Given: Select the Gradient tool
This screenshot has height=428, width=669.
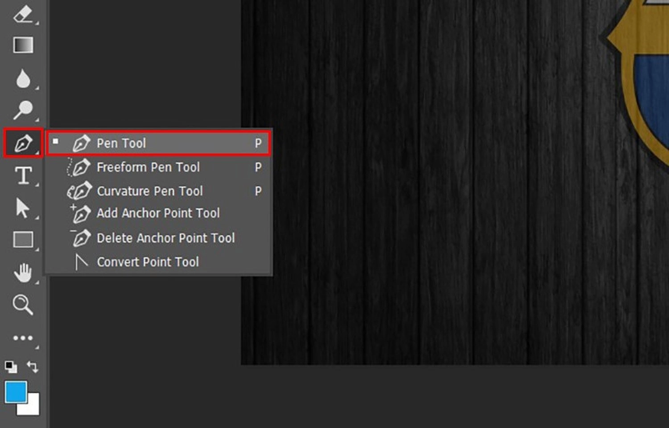Looking at the screenshot, I should tap(23, 45).
